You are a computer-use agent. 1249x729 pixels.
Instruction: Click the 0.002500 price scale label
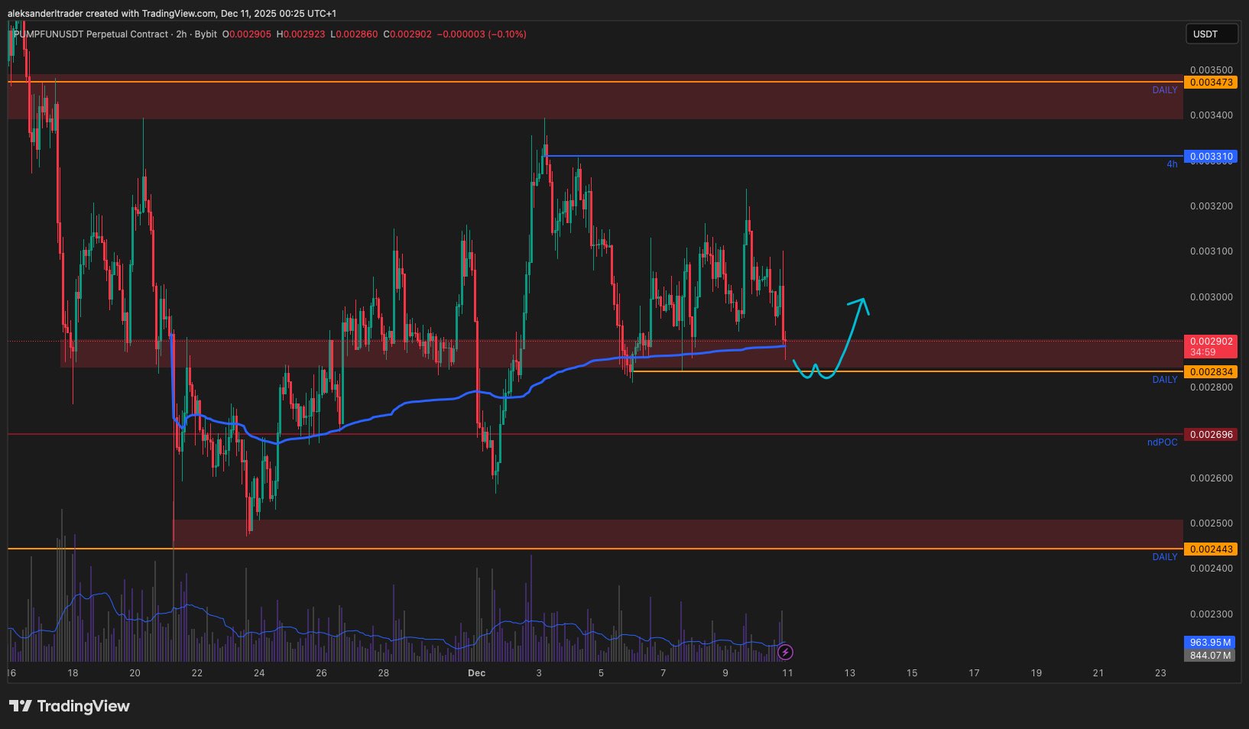1212,523
